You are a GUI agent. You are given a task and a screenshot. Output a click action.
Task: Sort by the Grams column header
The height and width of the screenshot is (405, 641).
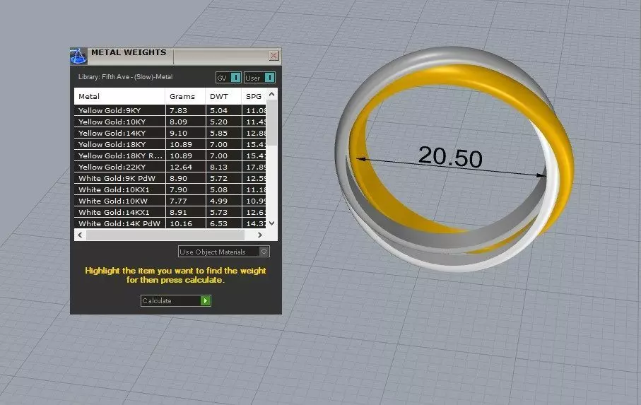point(185,96)
